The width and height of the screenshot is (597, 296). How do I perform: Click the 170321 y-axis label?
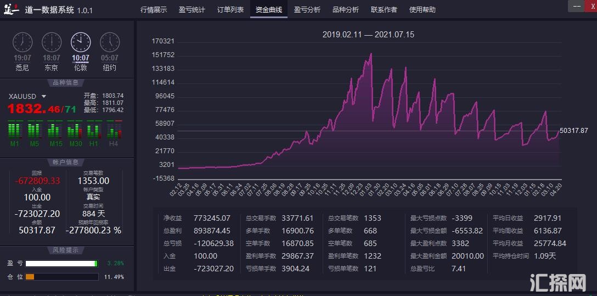[x=163, y=41]
